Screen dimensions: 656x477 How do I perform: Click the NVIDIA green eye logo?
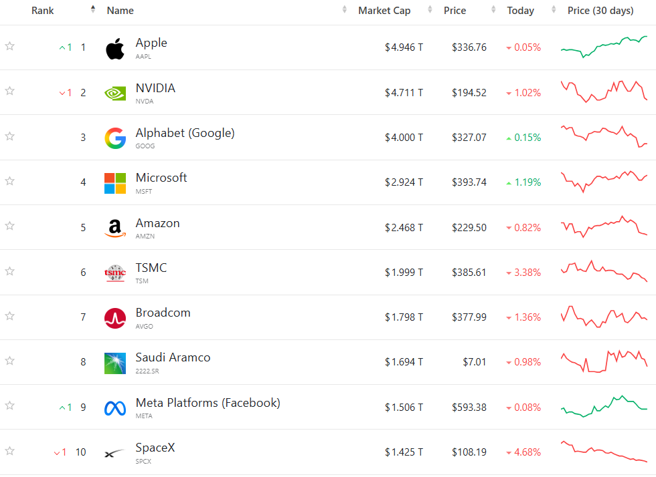[115, 93]
